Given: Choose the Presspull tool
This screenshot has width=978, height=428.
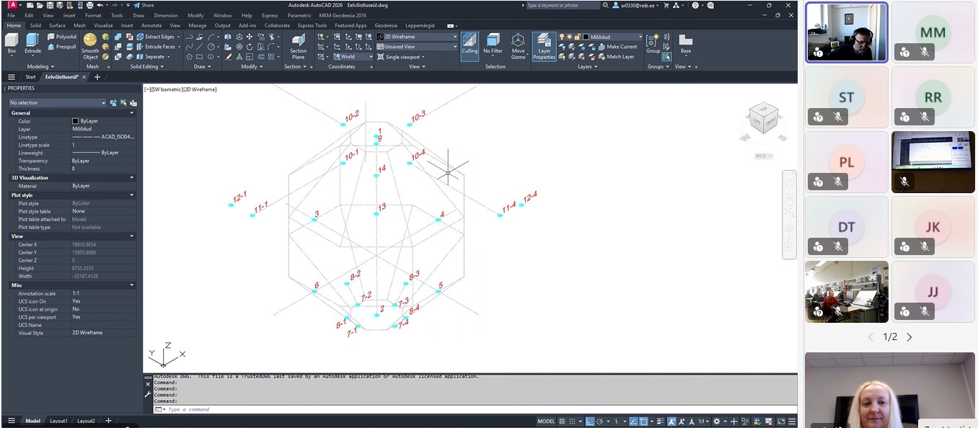Looking at the screenshot, I should click(x=61, y=47).
